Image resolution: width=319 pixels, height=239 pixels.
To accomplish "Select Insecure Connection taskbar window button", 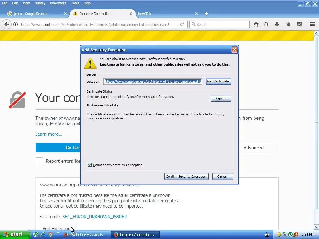I will (x=135, y=235).
